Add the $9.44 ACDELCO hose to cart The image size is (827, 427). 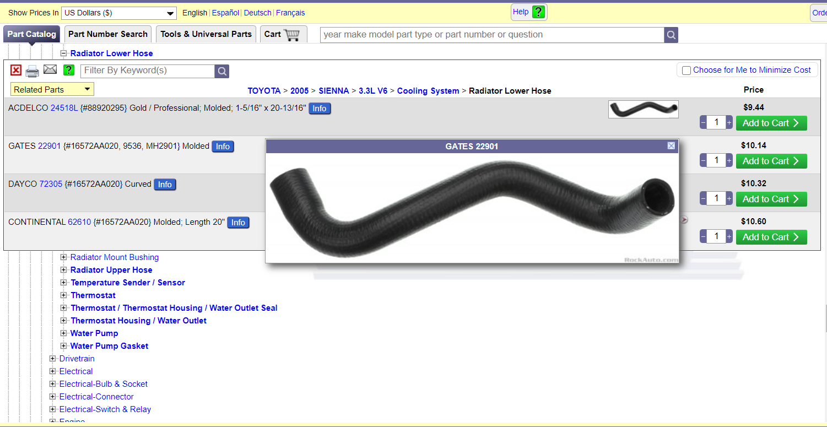tap(771, 123)
